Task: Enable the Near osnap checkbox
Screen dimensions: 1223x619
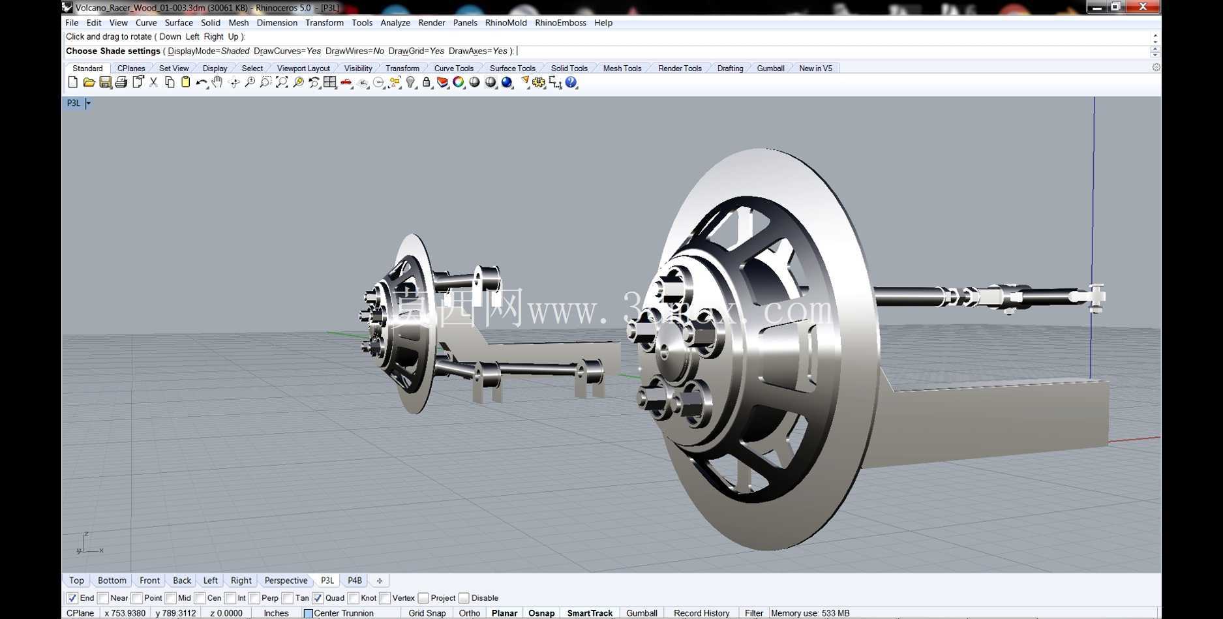Action: pyautogui.click(x=103, y=598)
